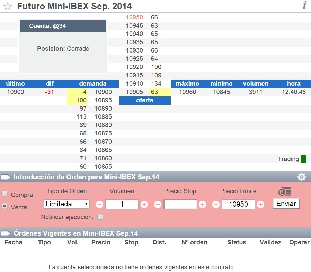Send the order with Enviar
The image size is (311, 272).
(x=286, y=204)
